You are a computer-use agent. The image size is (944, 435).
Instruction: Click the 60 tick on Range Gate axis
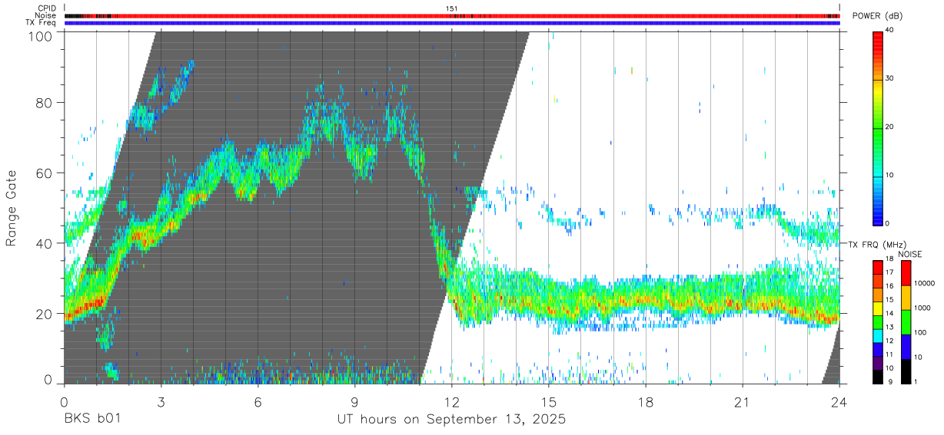pyautogui.click(x=45, y=173)
